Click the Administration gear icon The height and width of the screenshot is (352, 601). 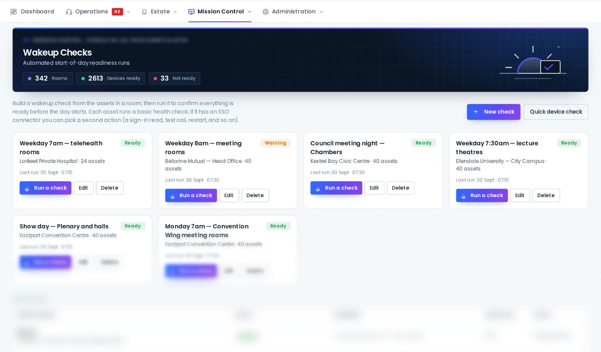pyautogui.click(x=266, y=12)
